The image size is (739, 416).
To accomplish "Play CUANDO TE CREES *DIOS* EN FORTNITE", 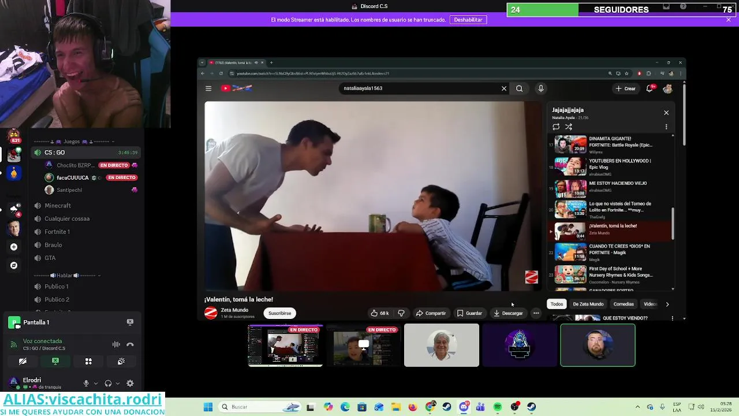I will [609, 252].
